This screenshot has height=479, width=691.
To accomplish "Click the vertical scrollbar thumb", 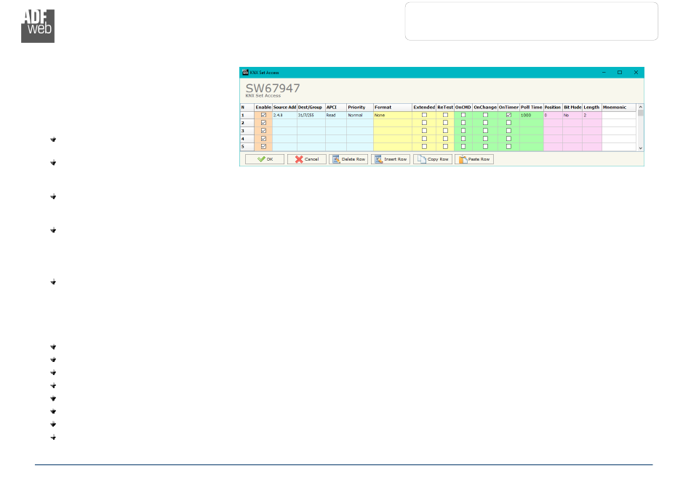I will (x=640, y=113).
